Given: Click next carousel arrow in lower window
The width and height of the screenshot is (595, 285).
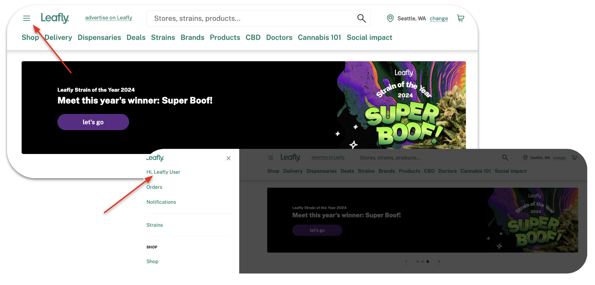Looking at the screenshot, I should [x=439, y=262].
